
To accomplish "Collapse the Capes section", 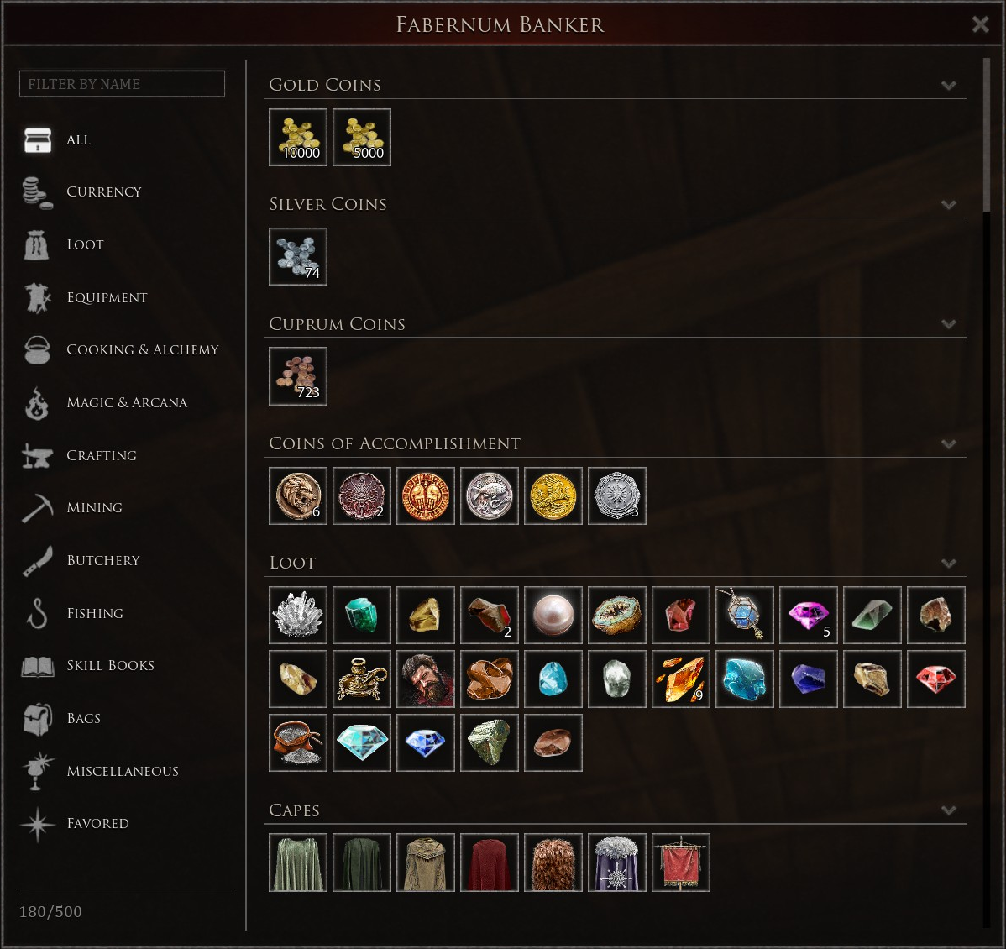I will point(948,810).
